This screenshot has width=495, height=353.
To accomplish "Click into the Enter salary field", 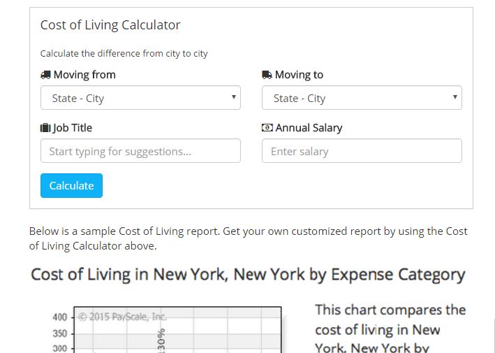I will [x=362, y=151].
